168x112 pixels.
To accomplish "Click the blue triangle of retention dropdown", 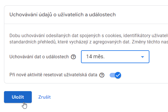I will (143, 57).
